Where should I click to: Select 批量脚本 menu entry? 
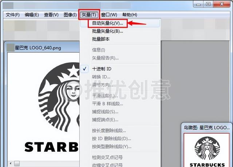(120, 39)
